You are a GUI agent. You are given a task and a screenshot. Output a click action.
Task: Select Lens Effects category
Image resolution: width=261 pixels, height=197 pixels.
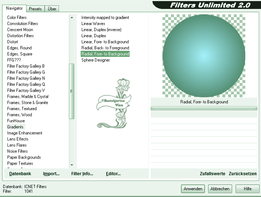[x=17, y=139]
